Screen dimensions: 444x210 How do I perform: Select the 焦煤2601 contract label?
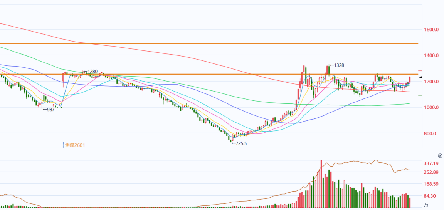[75, 145]
